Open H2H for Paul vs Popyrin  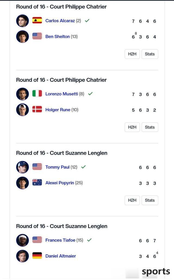132,200
